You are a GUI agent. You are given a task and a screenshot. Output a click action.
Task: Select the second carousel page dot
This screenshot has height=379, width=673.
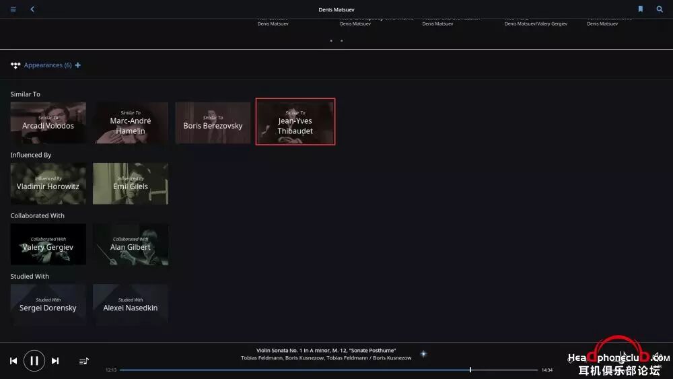pos(342,41)
